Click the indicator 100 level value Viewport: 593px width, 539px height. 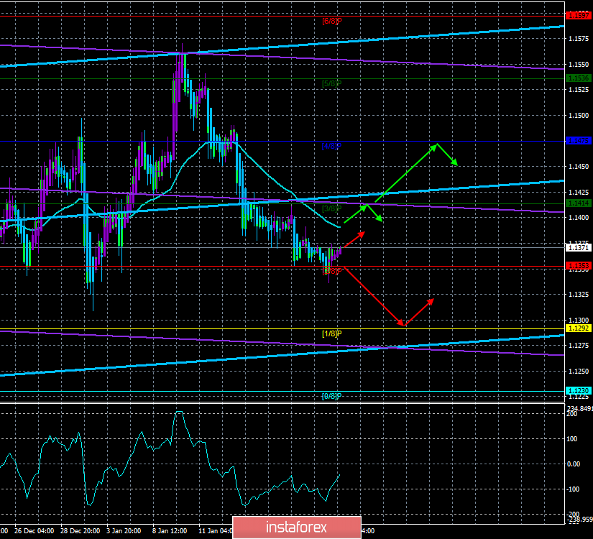[572, 439]
